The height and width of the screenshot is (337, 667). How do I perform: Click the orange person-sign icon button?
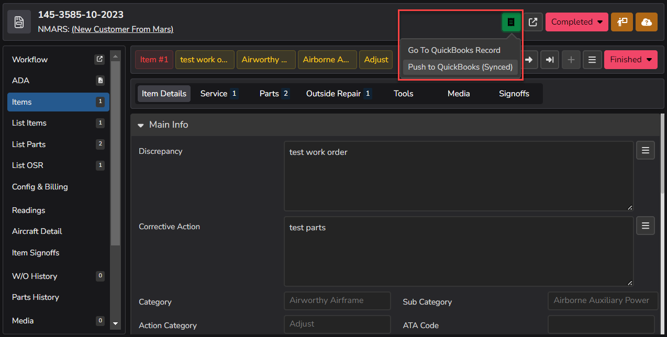coord(622,22)
